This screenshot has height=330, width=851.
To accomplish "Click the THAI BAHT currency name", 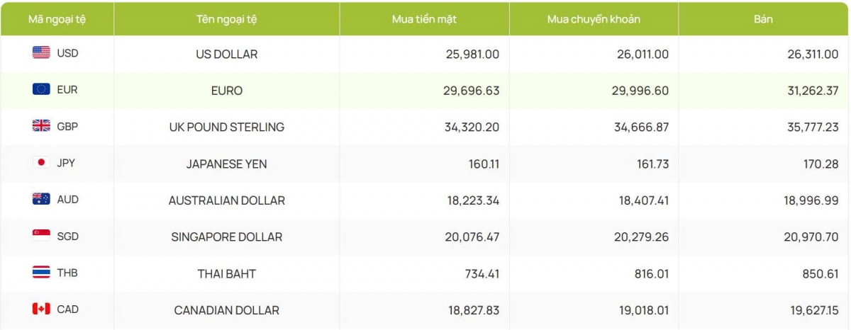I will click(x=227, y=273).
